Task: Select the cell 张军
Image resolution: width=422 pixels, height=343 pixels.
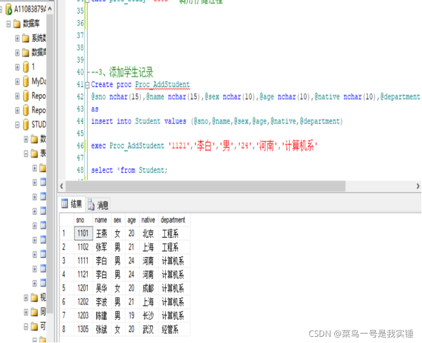Action: click(x=102, y=247)
